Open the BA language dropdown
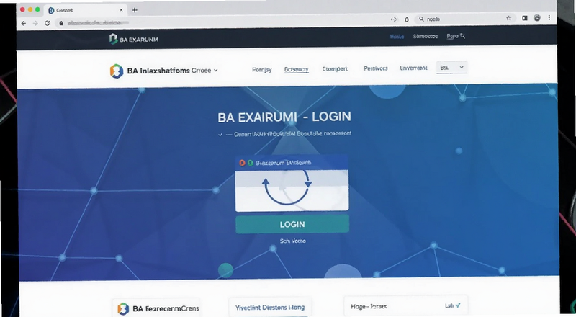 coord(451,68)
